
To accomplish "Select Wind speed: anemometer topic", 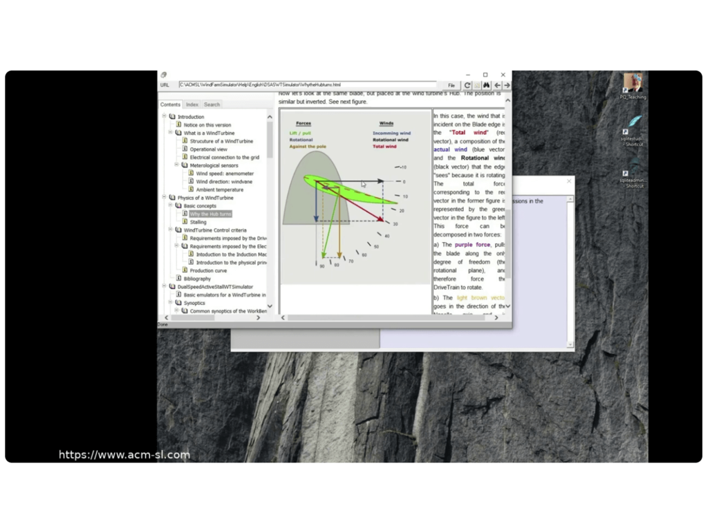I will (x=225, y=174).
